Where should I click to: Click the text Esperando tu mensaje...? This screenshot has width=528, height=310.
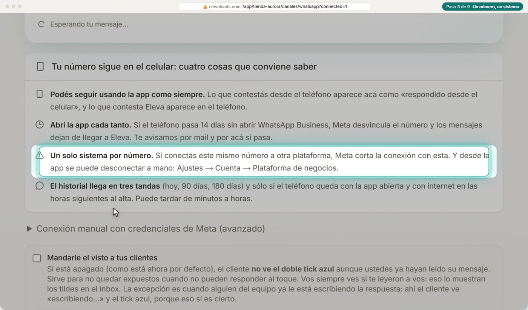[89, 25]
